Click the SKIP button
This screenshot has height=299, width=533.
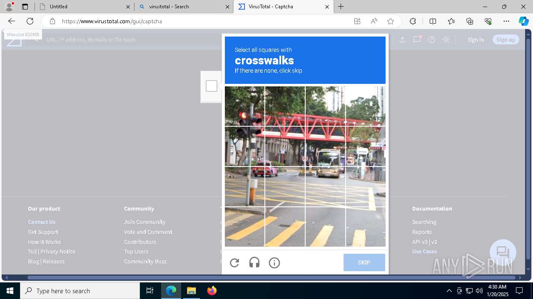tap(364, 262)
